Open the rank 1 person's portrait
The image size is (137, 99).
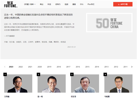pyautogui.click(x=18, y=83)
